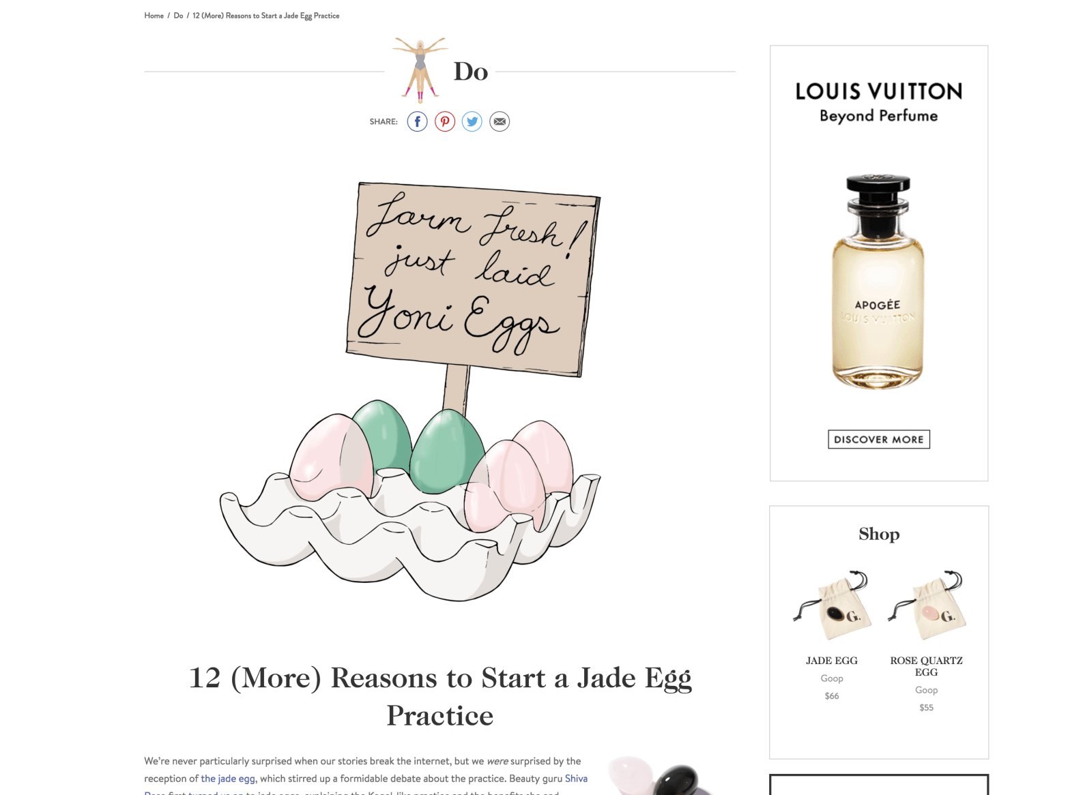The width and height of the screenshot is (1070, 795).
Task: Click the Discover More button
Action: [x=879, y=439]
